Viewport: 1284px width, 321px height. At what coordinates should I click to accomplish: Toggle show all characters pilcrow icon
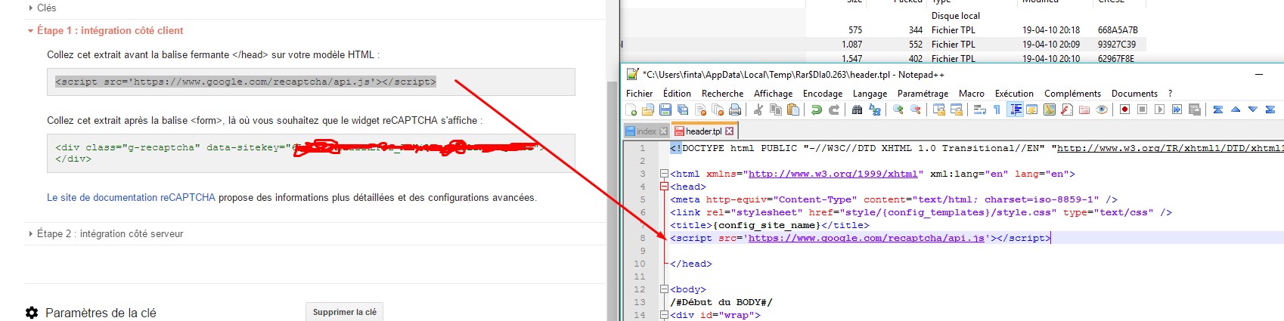[997, 110]
